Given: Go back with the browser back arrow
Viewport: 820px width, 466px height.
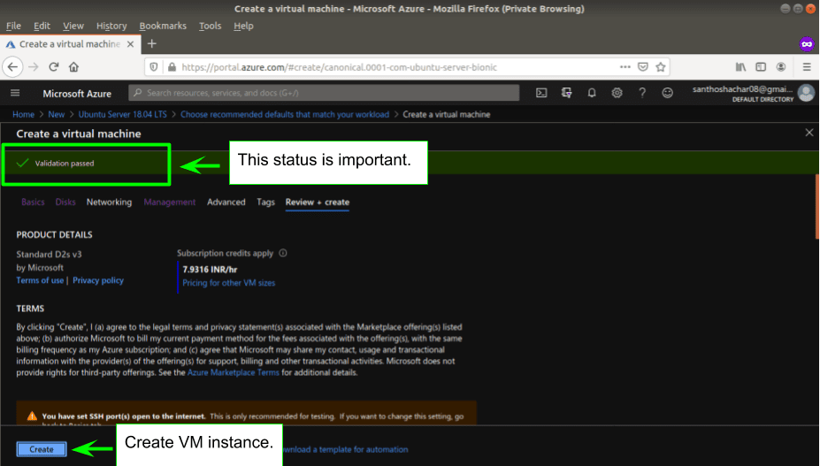Looking at the screenshot, I should (12, 67).
